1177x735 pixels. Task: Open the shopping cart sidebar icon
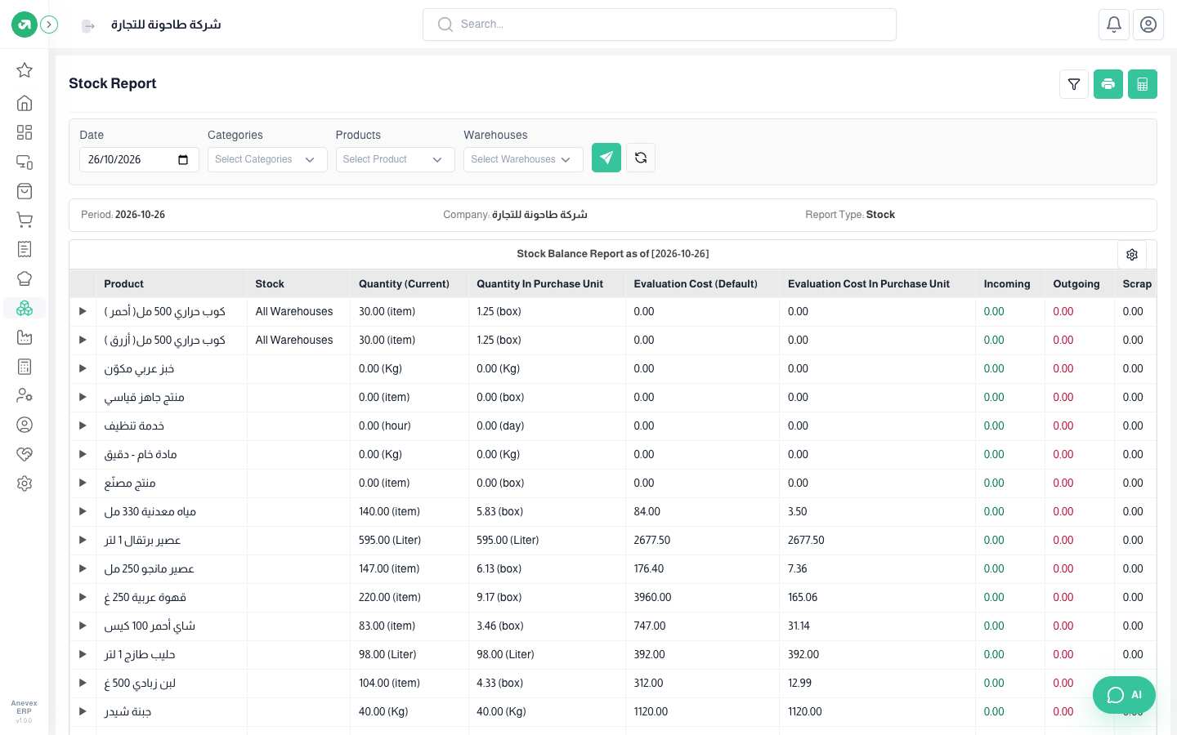pyautogui.click(x=25, y=220)
